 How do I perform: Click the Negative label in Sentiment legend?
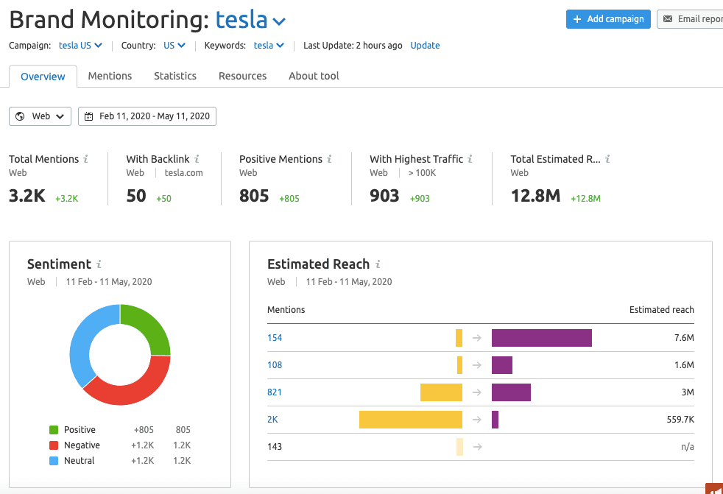point(82,445)
